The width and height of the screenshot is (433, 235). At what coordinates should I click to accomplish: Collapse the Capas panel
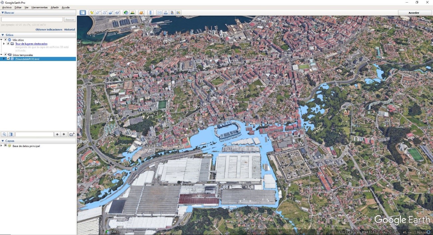pyautogui.click(x=3, y=141)
